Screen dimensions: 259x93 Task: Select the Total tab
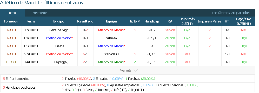coord(12,13)
